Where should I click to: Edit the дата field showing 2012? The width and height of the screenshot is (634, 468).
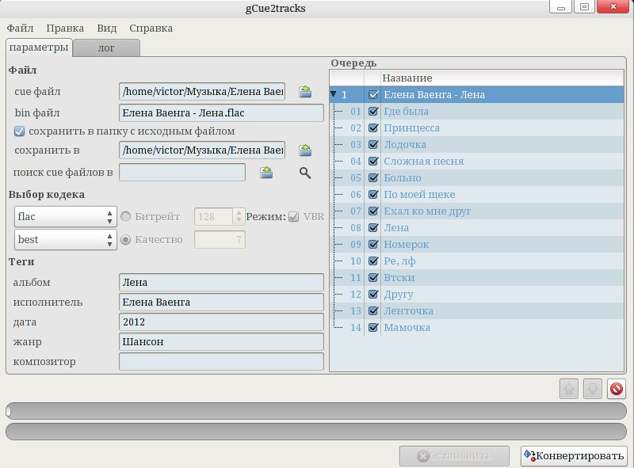(x=221, y=322)
